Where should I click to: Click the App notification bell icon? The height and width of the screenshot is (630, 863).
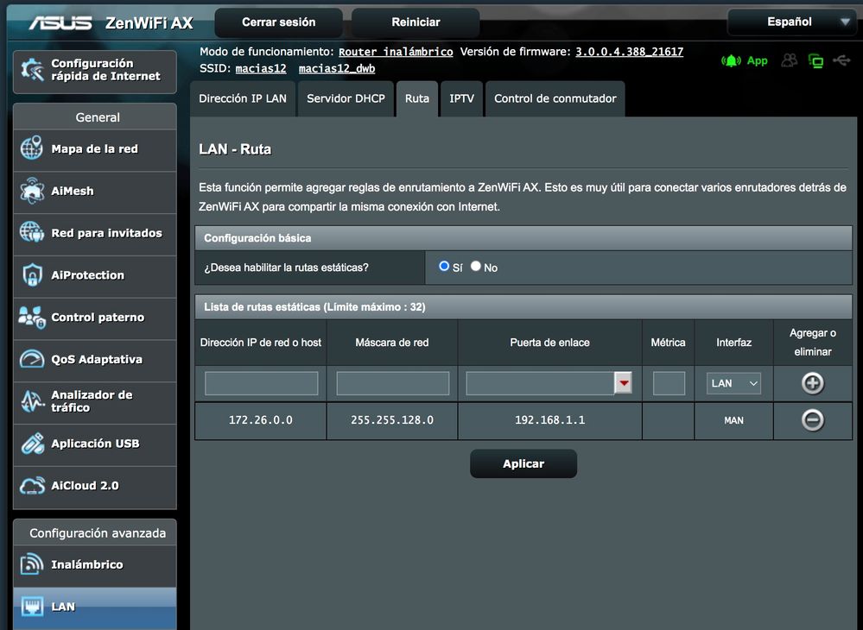732,60
